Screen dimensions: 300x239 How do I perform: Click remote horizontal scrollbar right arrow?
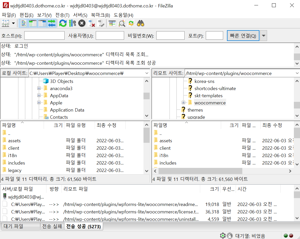290,171
